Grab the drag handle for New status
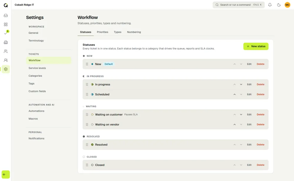 tap(87, 64)
